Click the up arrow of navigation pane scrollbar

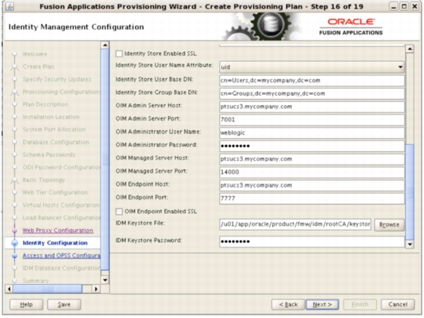point(105,45)
